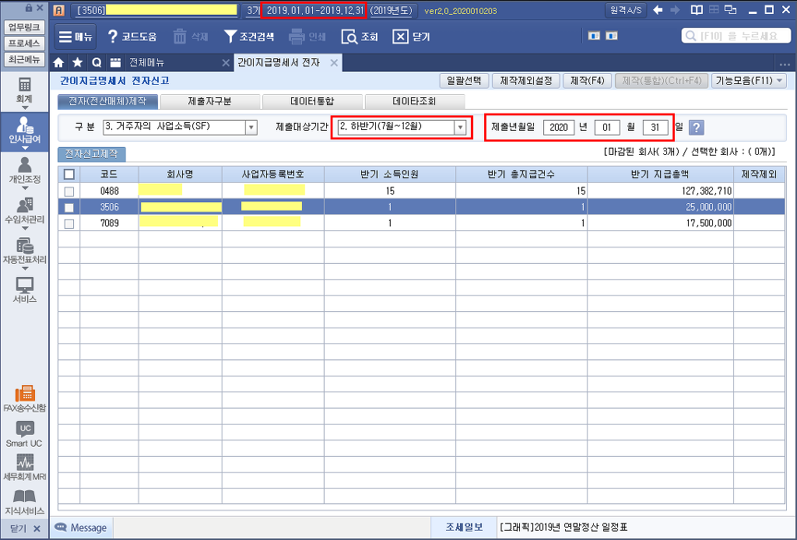
Task: Open the 회계 accounting module
Action: [24, 89]
